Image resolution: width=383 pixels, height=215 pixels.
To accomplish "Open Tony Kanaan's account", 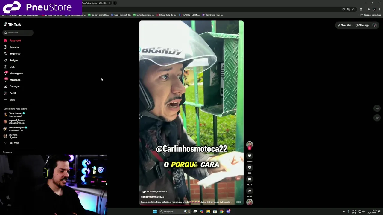I will [14, 114].
